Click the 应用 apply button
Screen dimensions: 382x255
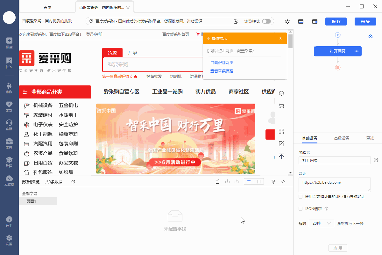(338, 248)
